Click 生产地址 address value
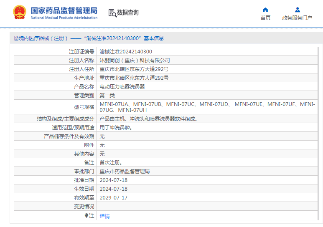The height and width of the screenshot is (227, 323). 134,78
